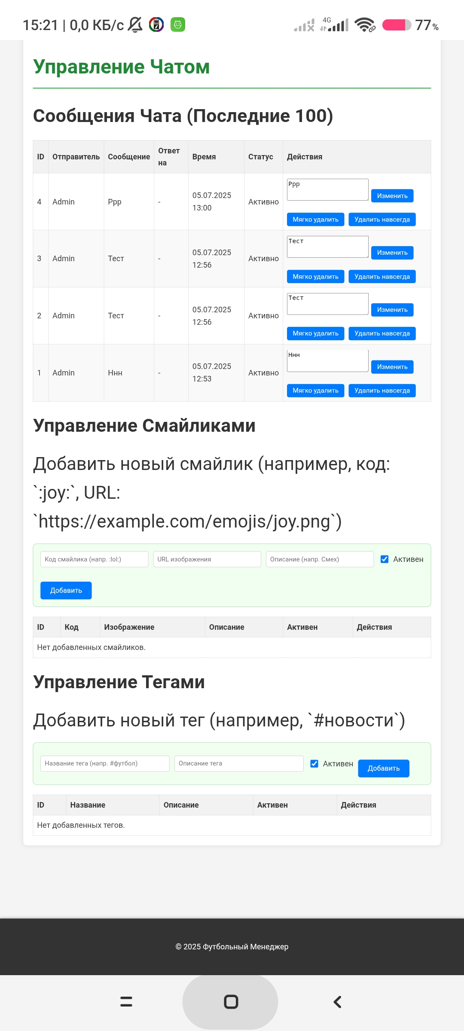The height and width of the screenshot is (1031, 464).
Task: Tap the Android back navigation arrow
Action: tap(338, 1002)
